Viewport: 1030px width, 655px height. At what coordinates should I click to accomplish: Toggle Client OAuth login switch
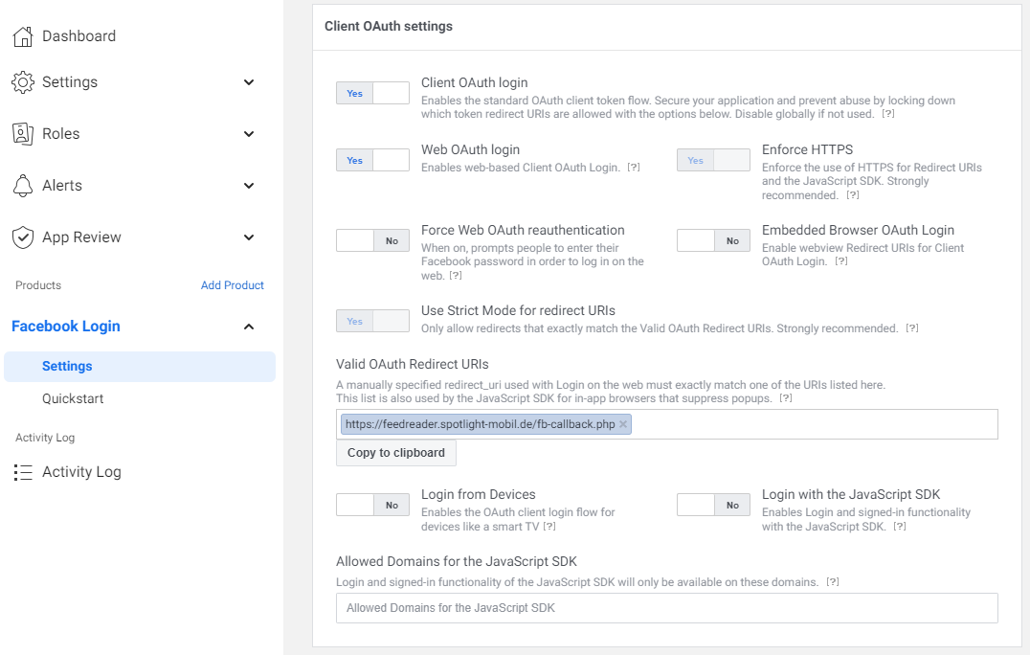pyautogui.click(x=372, y=93)
